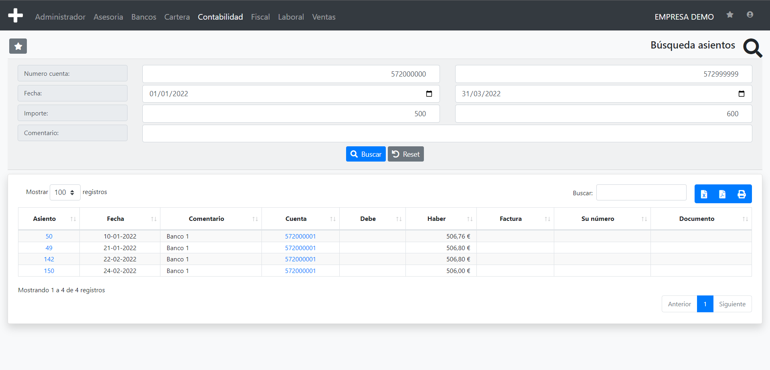Open the Laboral menu
This screenshot has width=770, height=370.
291,17
